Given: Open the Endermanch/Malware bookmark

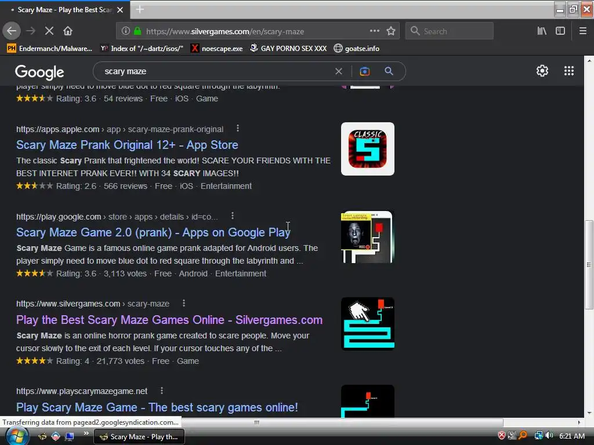Looking at the screenshot, I should tap(50, 49).
